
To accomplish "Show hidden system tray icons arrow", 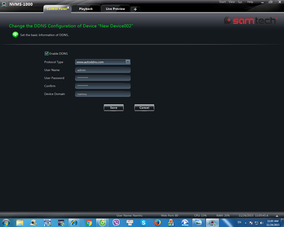I will [246, 223].
